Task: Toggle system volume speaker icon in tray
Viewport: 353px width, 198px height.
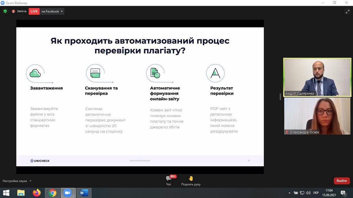Action: (x=308, y=193)
